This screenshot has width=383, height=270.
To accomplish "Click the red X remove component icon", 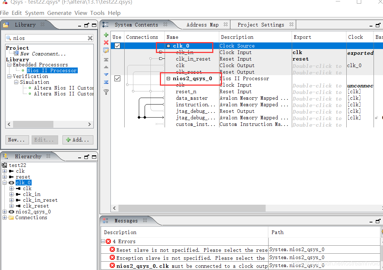I will tap(106, 42).
